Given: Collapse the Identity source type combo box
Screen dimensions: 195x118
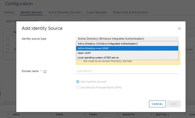Looking at the screenshot, I should [x=127, y=39].
